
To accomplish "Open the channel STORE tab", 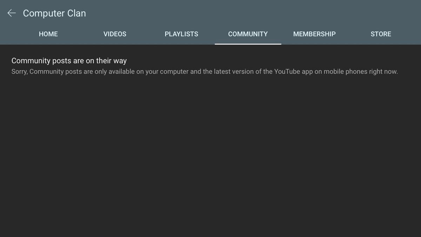I will [x=381, y=34].
